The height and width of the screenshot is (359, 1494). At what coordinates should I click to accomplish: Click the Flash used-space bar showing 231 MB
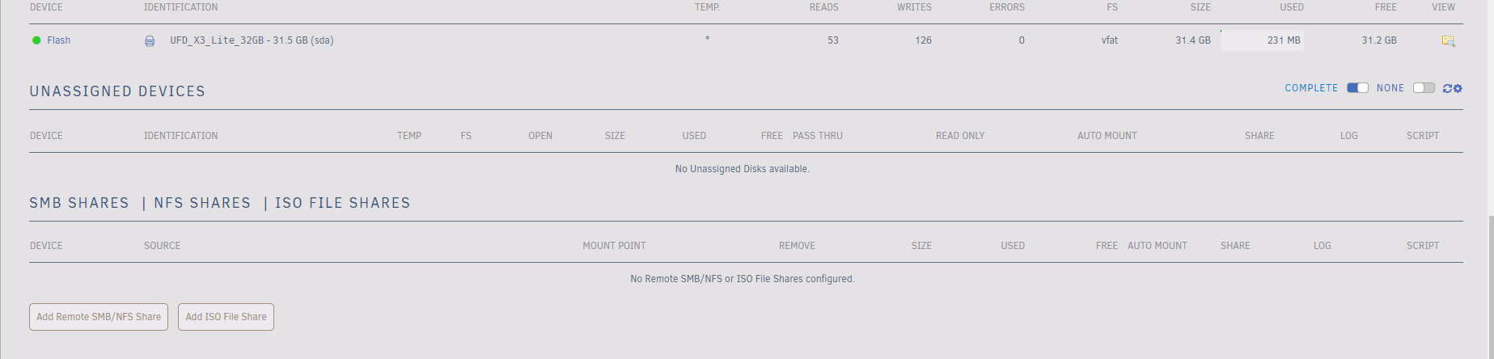(x=1262, y=40)
